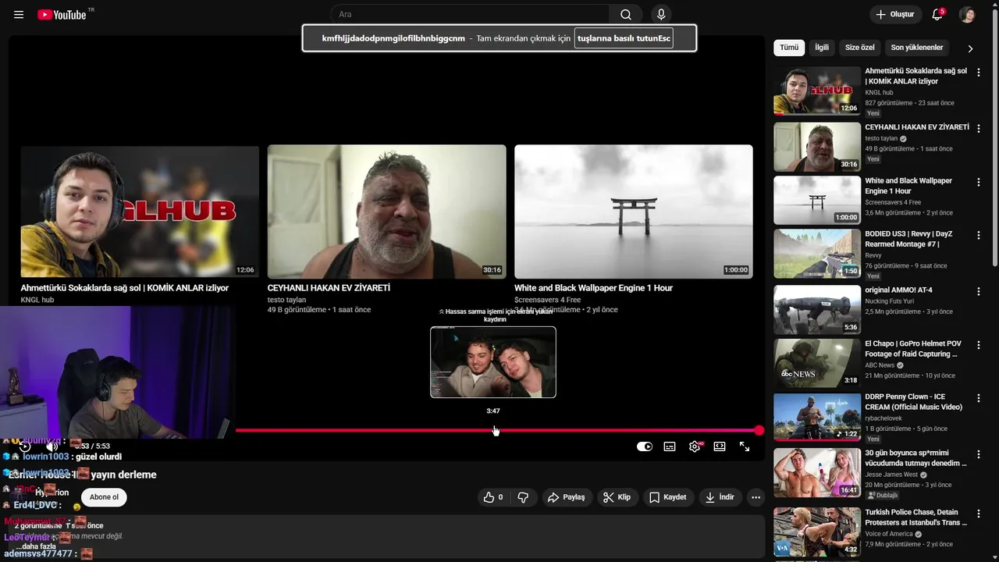Open the YouTube hamburger guide menu
Viewport: 999px width, 562px height.
click(19, 15)
